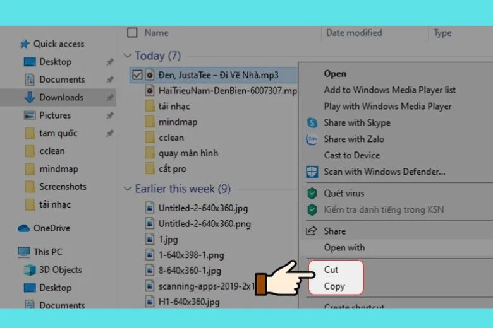Sort by the Date modified column header
This screenshot has height=328, width=493.
[354, 33]
